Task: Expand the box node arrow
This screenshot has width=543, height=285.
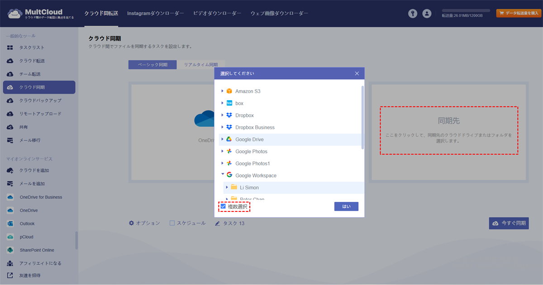Action: (223, 103)
